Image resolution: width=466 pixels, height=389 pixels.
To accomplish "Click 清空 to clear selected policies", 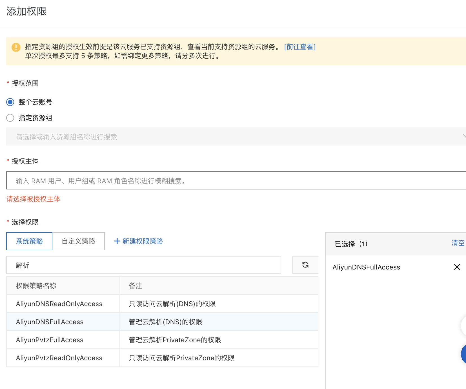I will pyautogui.click(x=458, y=243).
